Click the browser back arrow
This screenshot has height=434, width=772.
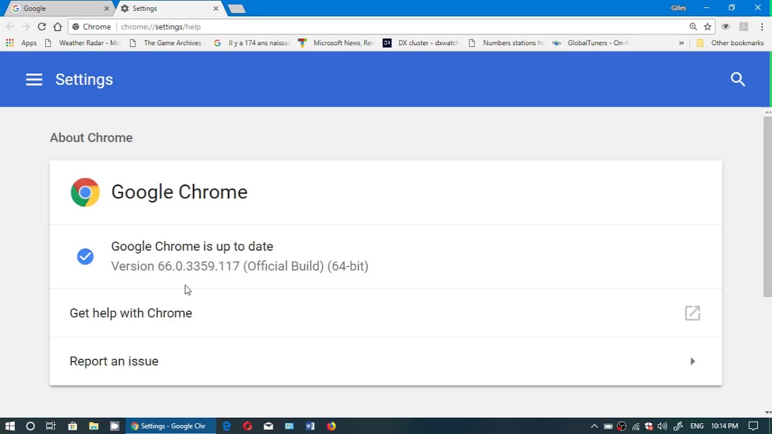(x=10, y=27)
